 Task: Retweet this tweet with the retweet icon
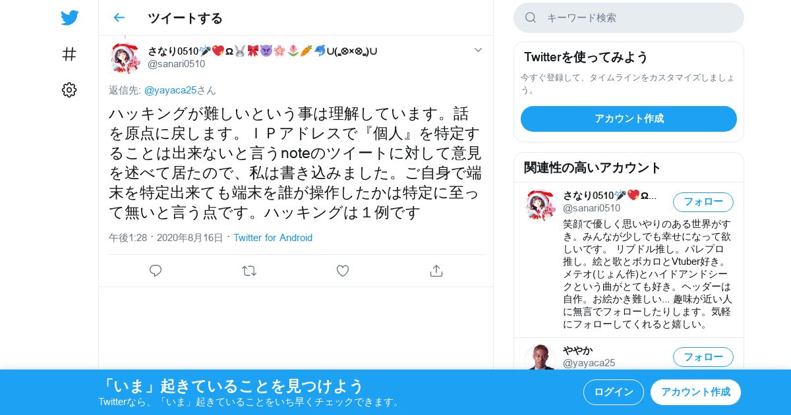point(249,271)
